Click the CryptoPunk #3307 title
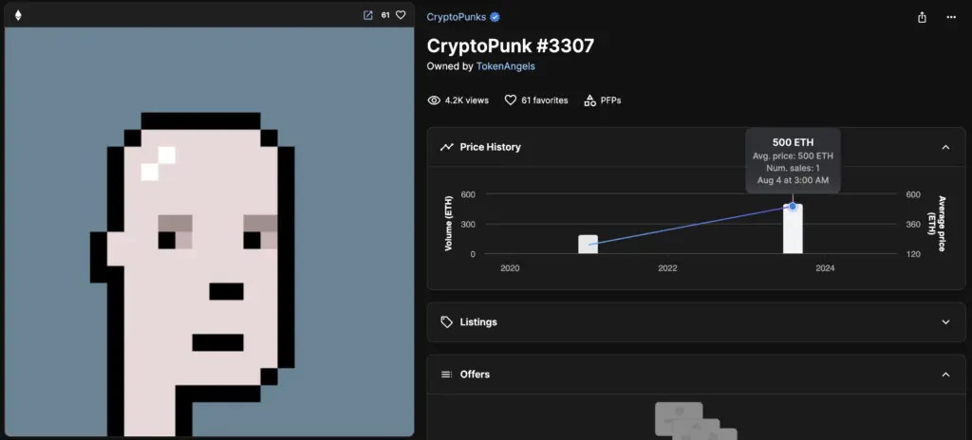Image resolution: width=972 pixels, height=440 pixels. coord(510,46)
